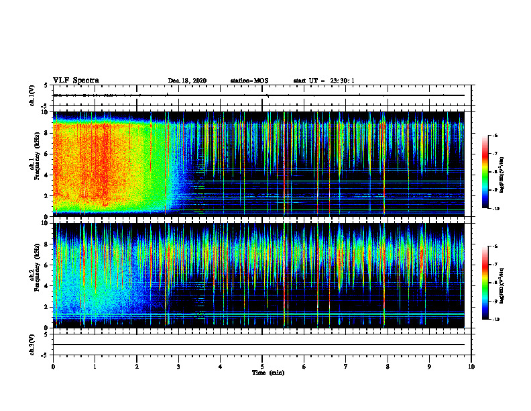Image resolution: width=531 pixels, height=411 pixels.
Task: Click the time axis tick label "8"
Action: (x=388, y=367)
